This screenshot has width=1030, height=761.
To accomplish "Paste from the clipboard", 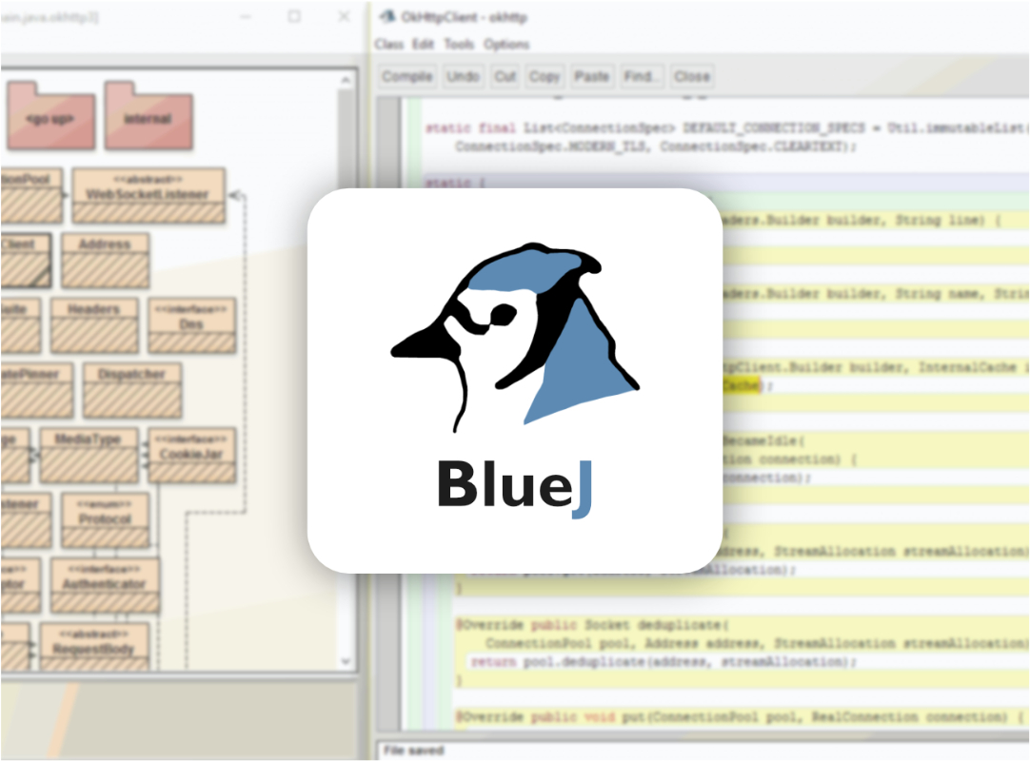I will (x=592, y=76).
